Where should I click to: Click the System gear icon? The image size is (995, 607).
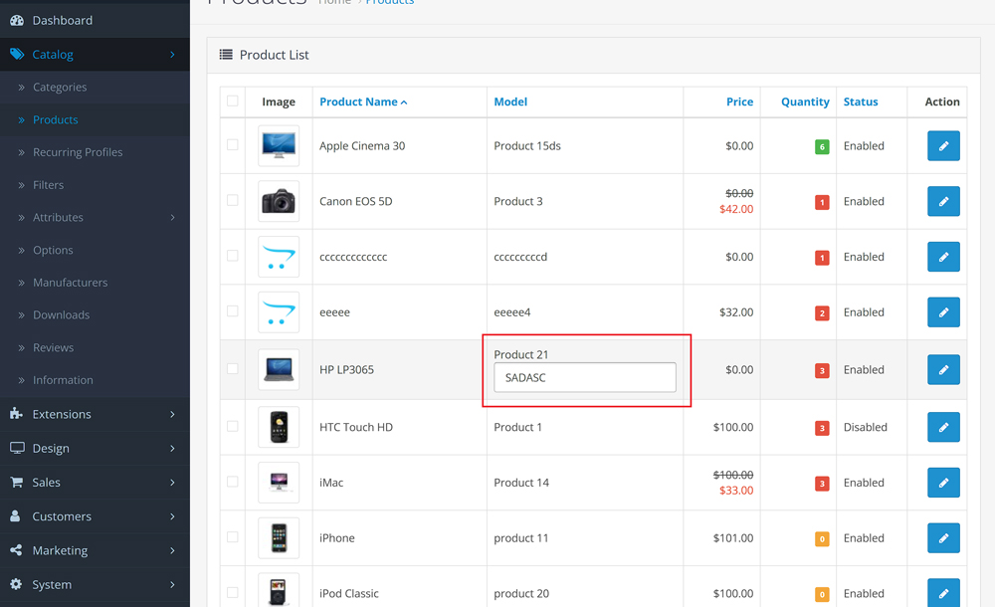[17, 585]
